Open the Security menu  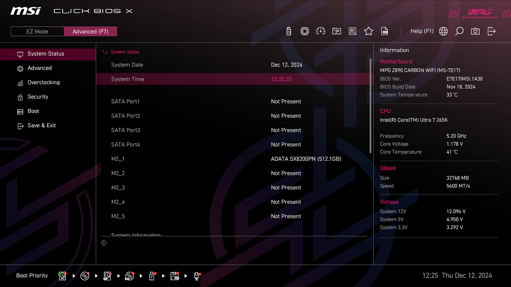[48, 97]
